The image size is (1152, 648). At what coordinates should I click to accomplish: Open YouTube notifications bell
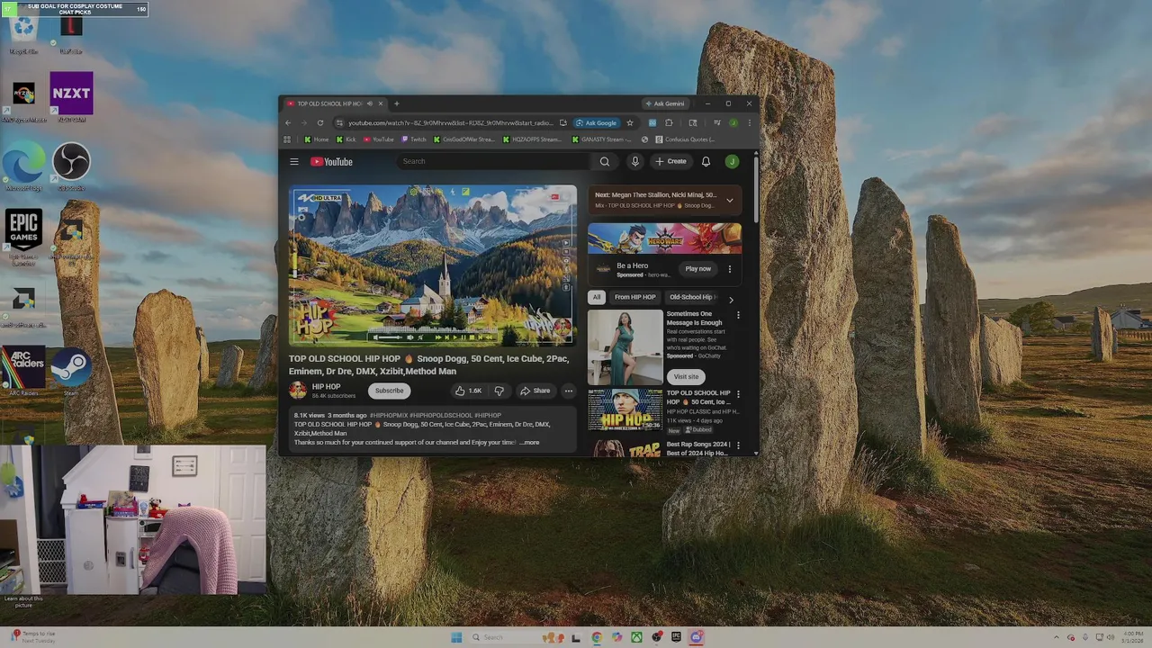706,162
